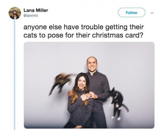Expand the tweet options chevron
163x130 pixels.
[152, 13]
